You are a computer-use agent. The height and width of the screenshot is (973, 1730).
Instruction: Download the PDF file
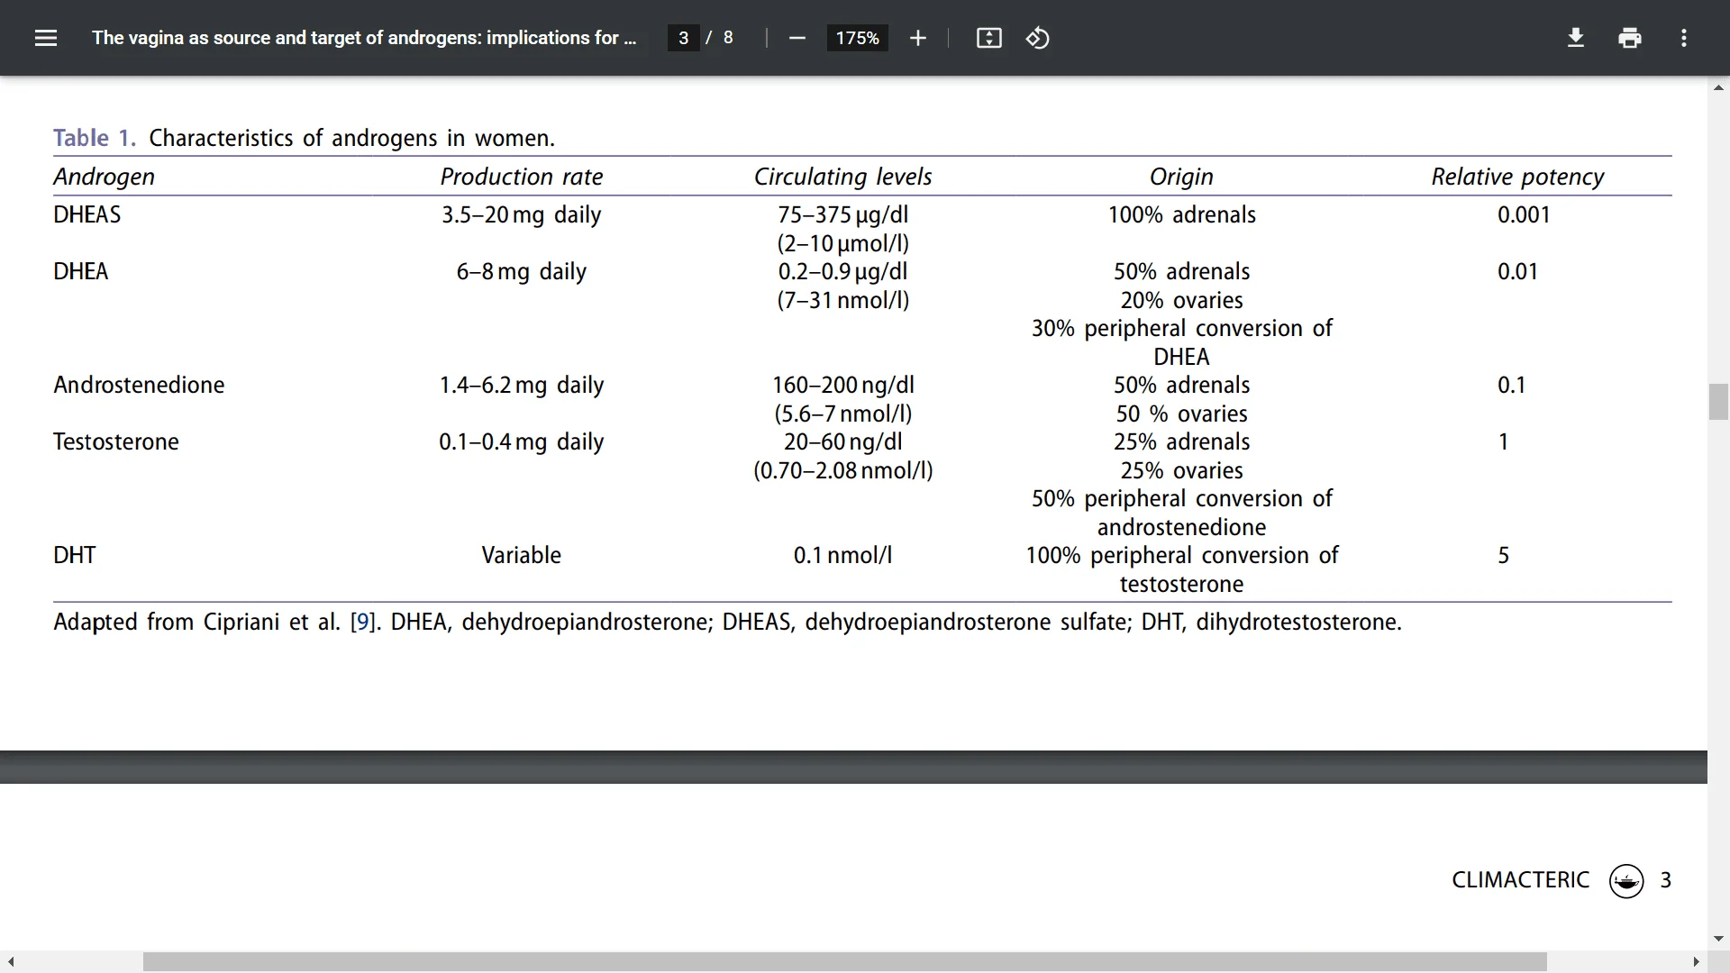tap(1575, 38)
